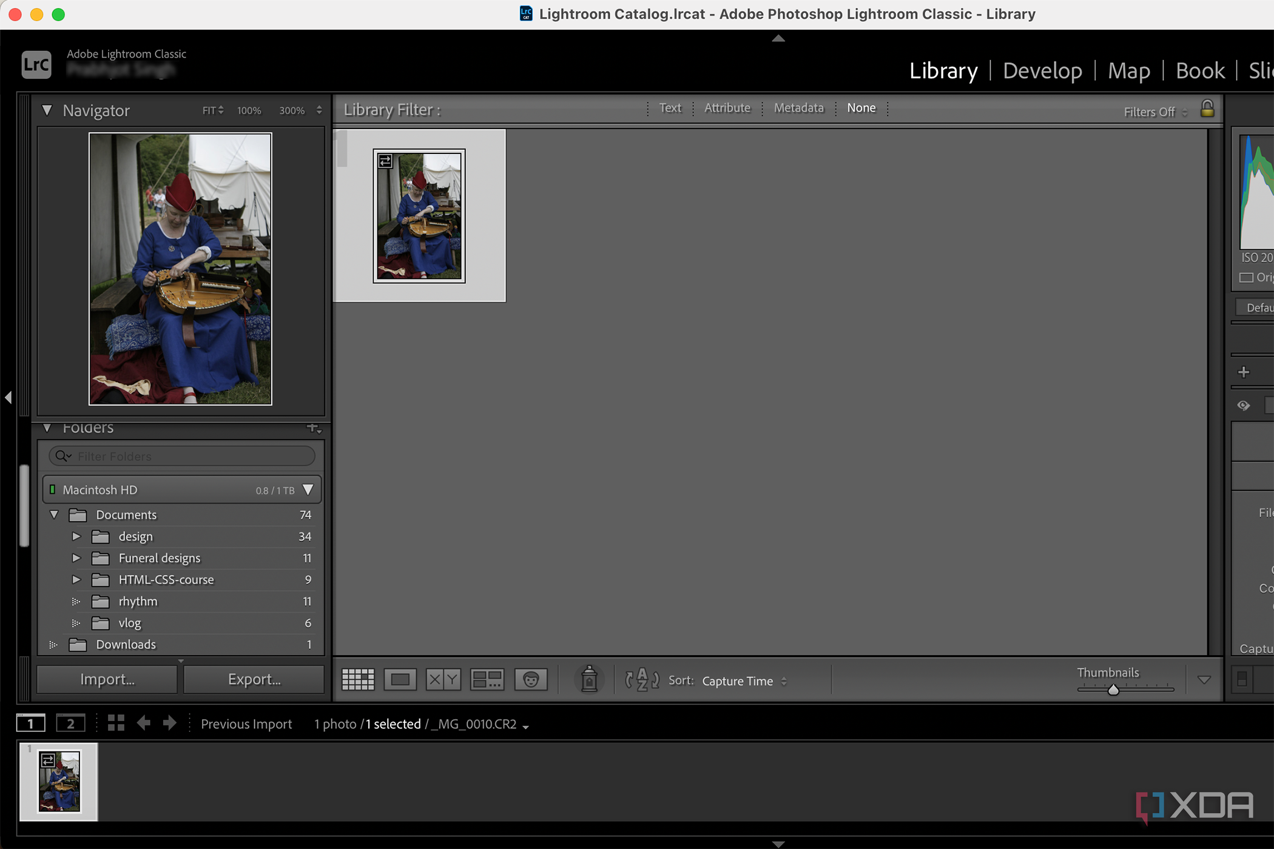Enable the Attribute filter
1274x849 pixels.
[727, 108]
